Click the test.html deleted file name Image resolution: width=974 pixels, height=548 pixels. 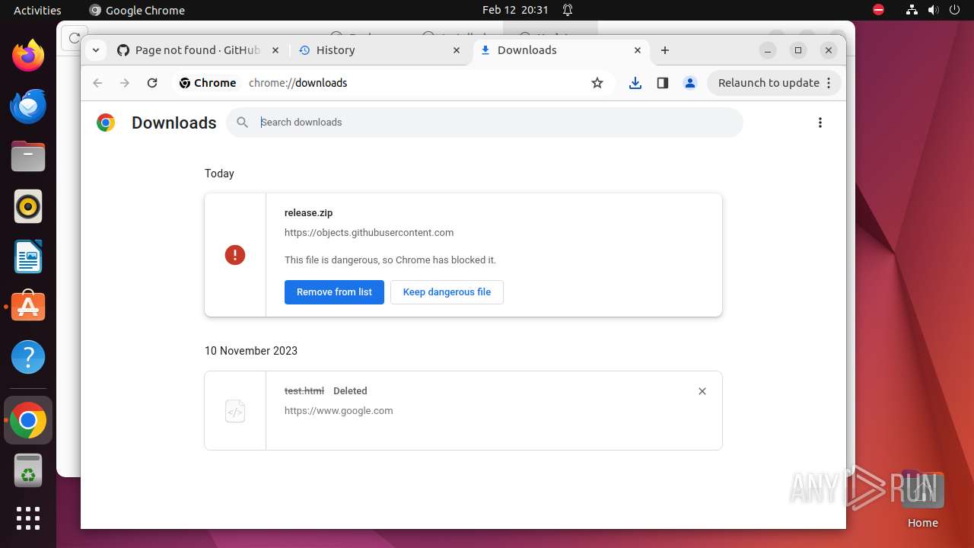pyautogui.click(x=304, y=391)
